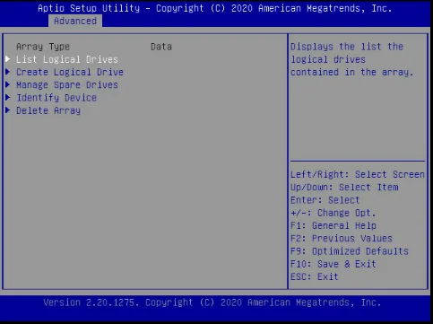Image resolution: width=433 pixels, height=324 pixels.
Task: Click F2: Previous Values hint
Action: click(x=342, y=239)
